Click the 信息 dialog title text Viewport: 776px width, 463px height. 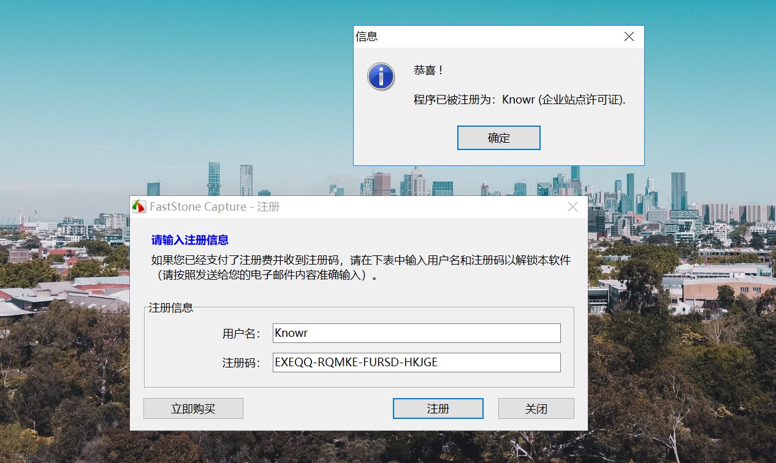tap(367, 37)
